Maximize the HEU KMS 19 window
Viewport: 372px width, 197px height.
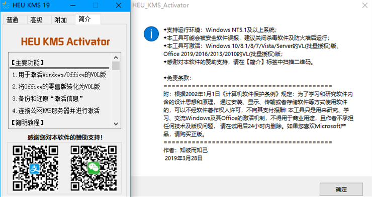tap(96, 5)
